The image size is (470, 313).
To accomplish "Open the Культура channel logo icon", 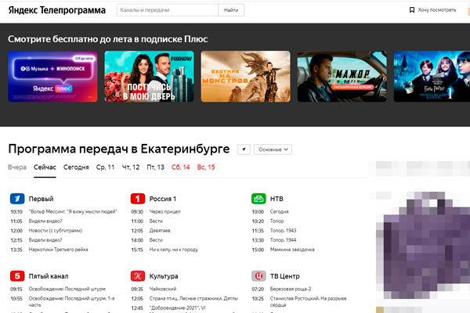I will 138,276.
